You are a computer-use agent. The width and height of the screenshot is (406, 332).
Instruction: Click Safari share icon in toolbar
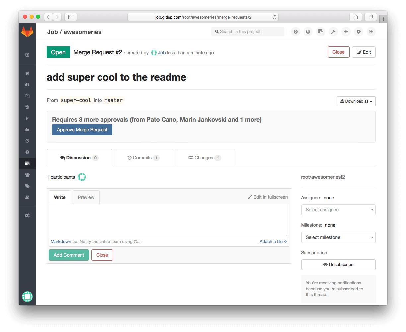coord(356,17)
